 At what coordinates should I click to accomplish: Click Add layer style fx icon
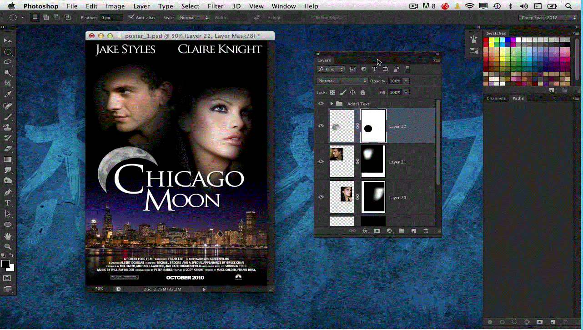tap(365, 231)
